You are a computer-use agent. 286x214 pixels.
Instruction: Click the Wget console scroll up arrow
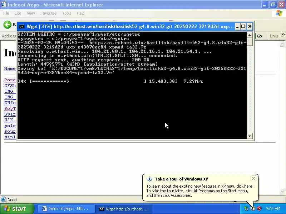coord(250,35)
